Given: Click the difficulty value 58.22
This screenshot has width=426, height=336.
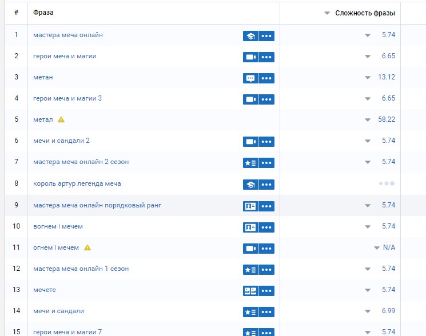Looking at the screenshot, I should [x=387, y=119].
